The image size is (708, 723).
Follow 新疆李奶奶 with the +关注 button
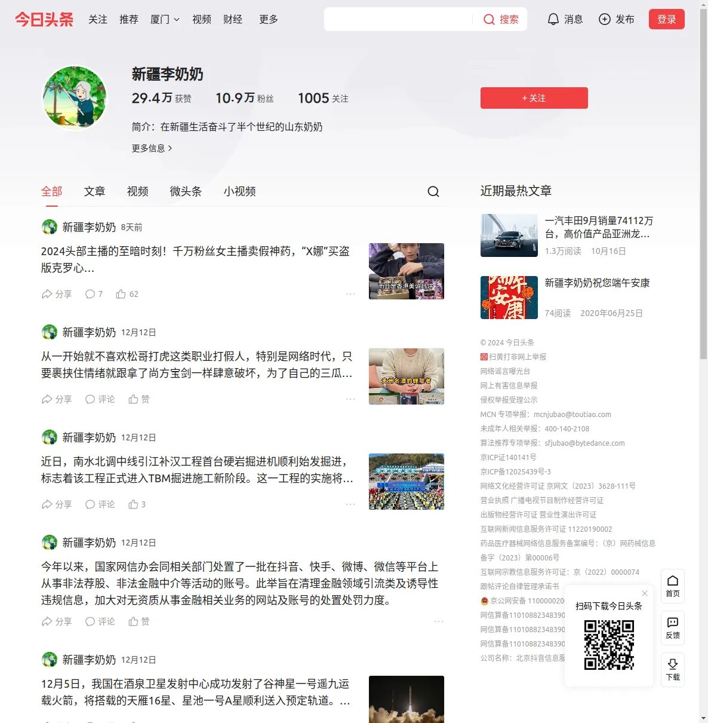point(534,98)
